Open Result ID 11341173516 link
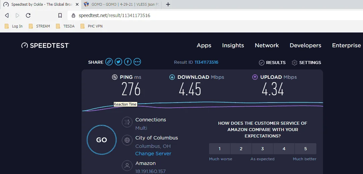The height and width of the screenshot is (174, 363). tap(206, 62)
